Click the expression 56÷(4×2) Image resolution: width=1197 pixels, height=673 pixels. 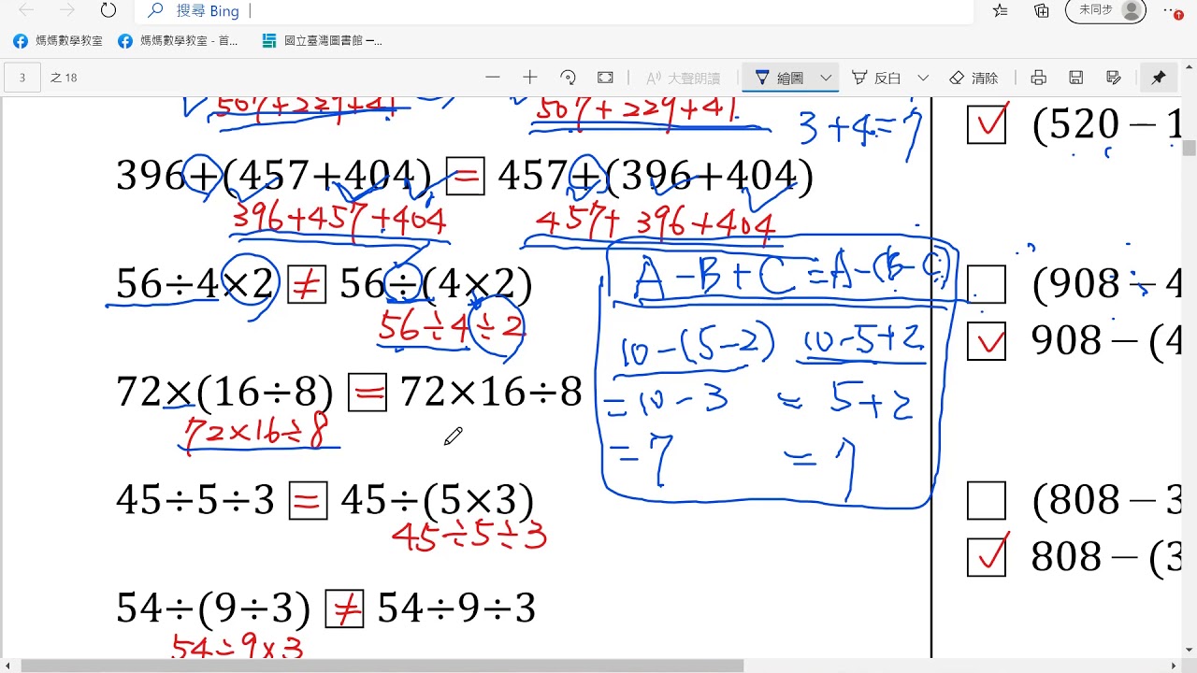click(x=436, y=284)
